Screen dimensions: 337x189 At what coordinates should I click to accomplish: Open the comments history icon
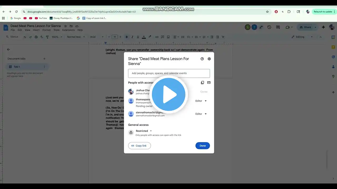pyautogui.click(x=278, y=27)
